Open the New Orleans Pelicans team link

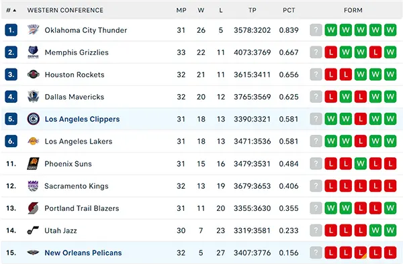pos(83,253)
